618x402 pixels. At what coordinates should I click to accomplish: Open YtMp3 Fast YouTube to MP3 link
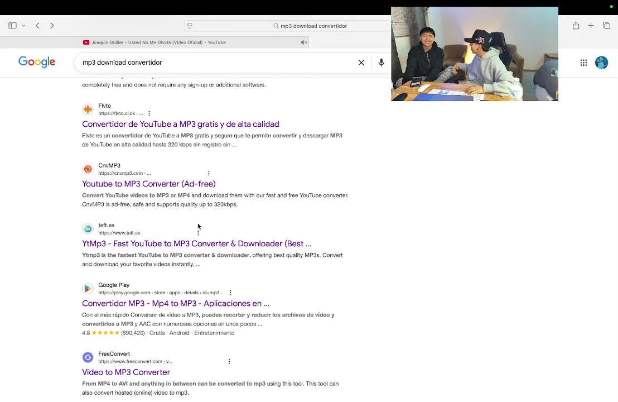coord(197,243)
